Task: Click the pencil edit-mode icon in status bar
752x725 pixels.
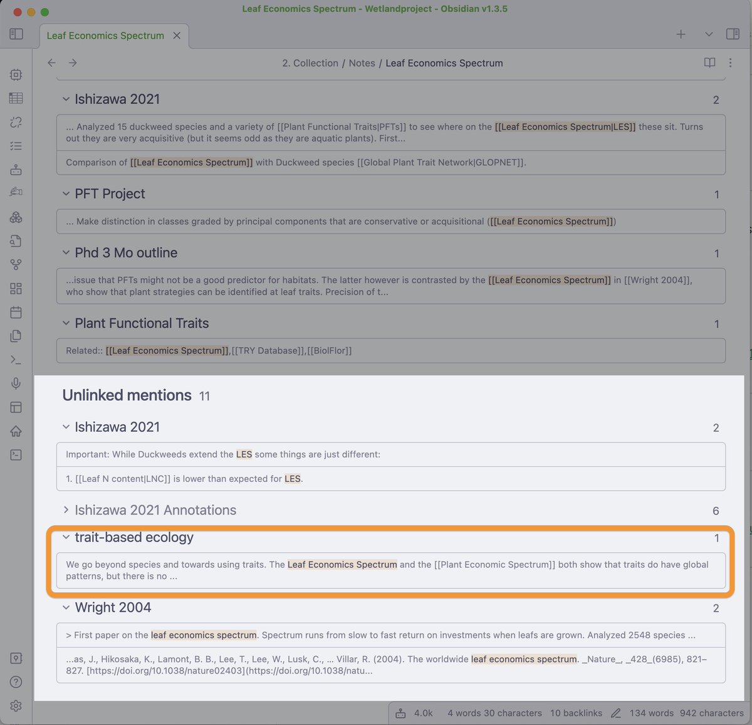Action: click(616, 713)
